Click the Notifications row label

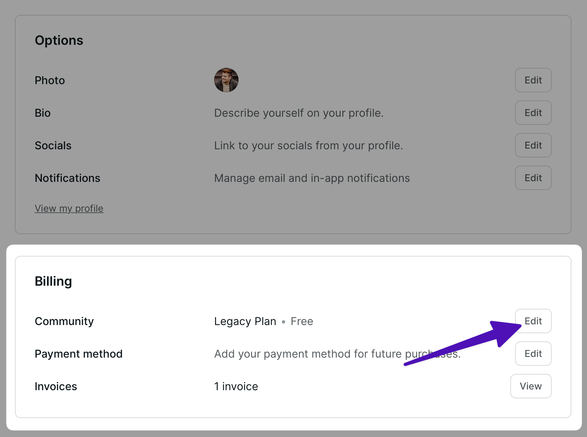tap(68, 178)
